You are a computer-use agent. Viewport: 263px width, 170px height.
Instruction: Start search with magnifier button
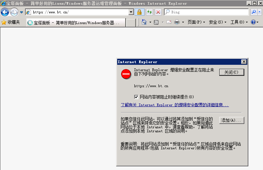254,12
